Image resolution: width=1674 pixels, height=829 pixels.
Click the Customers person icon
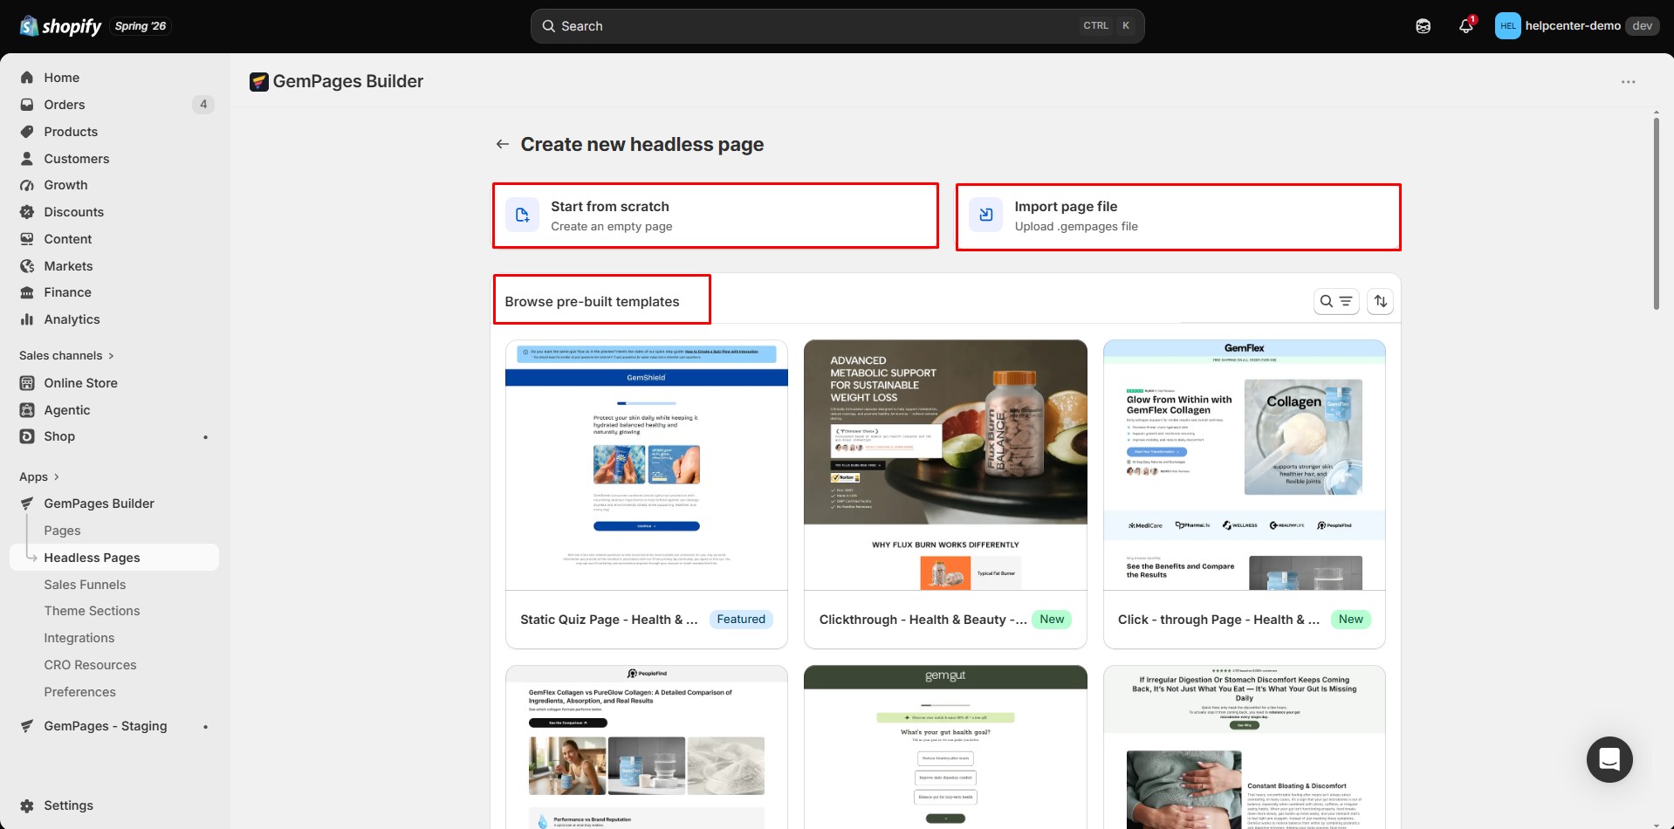(27, 159)
